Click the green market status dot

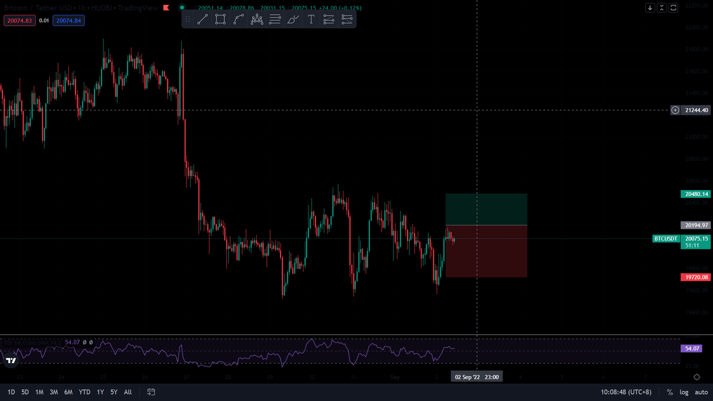[x=182, y=8]
